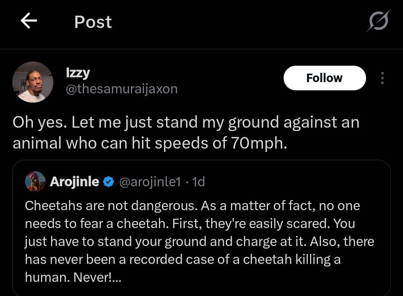Follow Izzy with the Follow button
The image size is (403, 296).
point(324,78)
